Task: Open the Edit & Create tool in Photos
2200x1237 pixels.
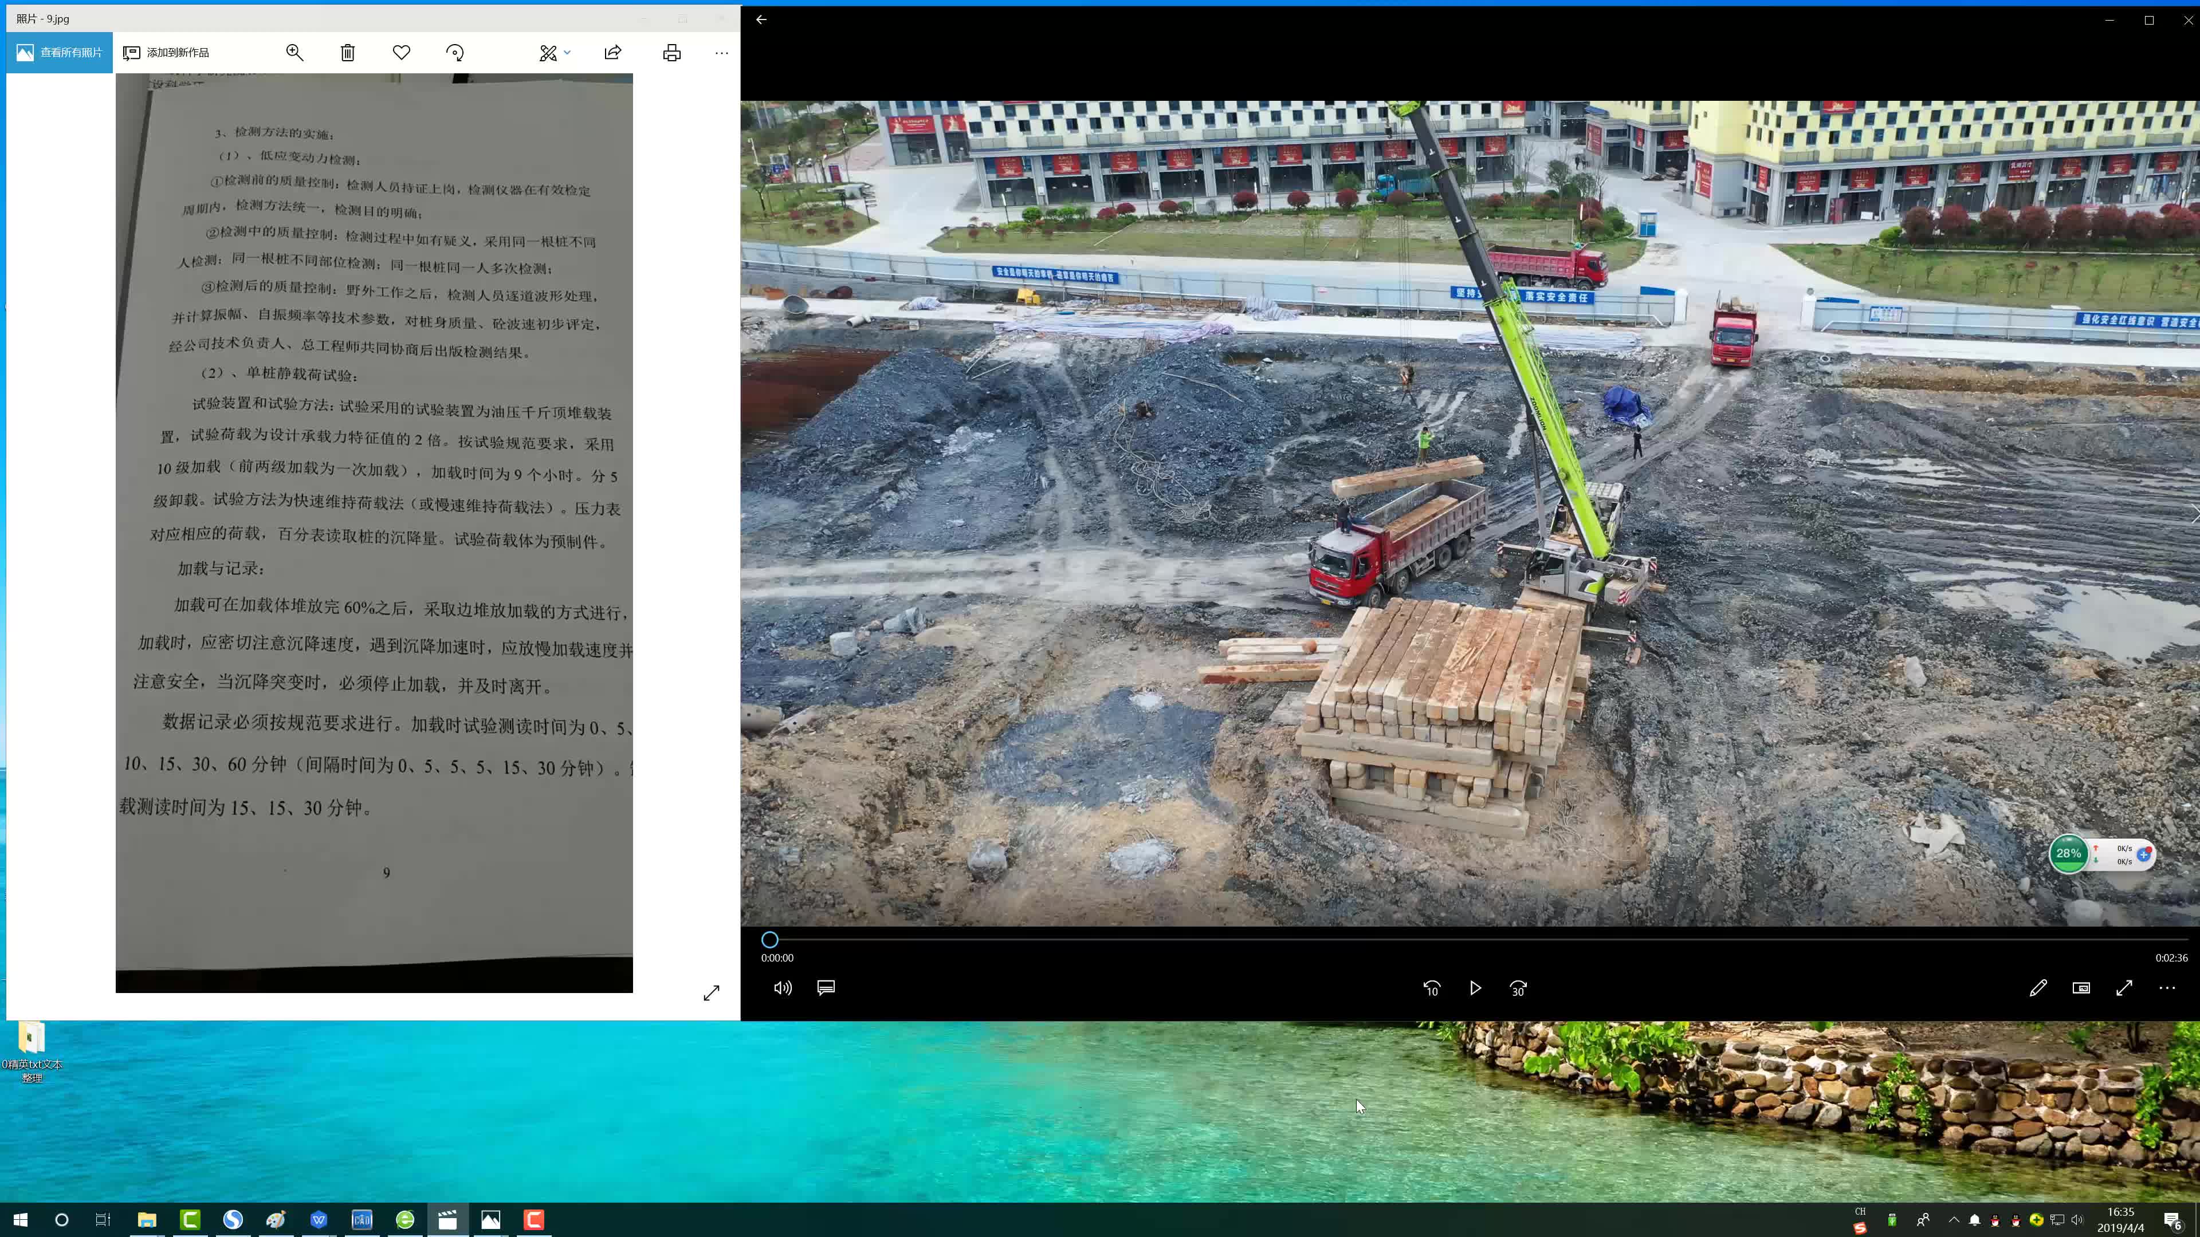Action: pos(548,52)
